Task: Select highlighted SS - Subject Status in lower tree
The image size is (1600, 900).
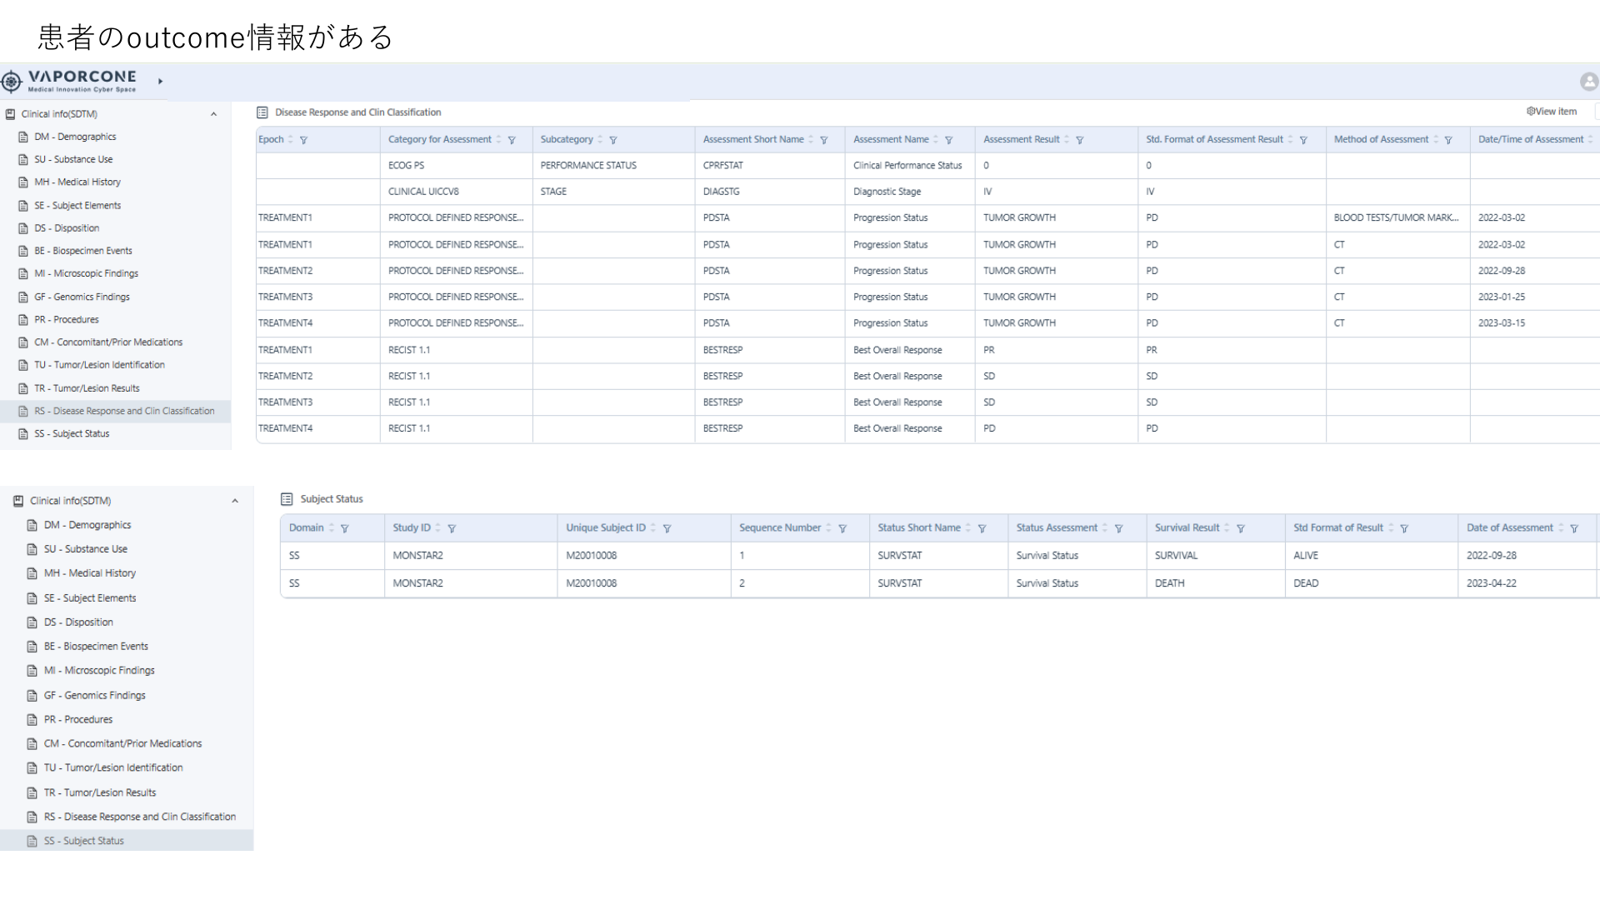Action: [127, 840]
